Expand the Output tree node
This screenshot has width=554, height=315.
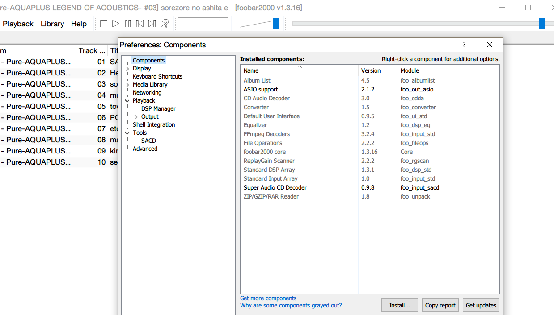point(136,117)
